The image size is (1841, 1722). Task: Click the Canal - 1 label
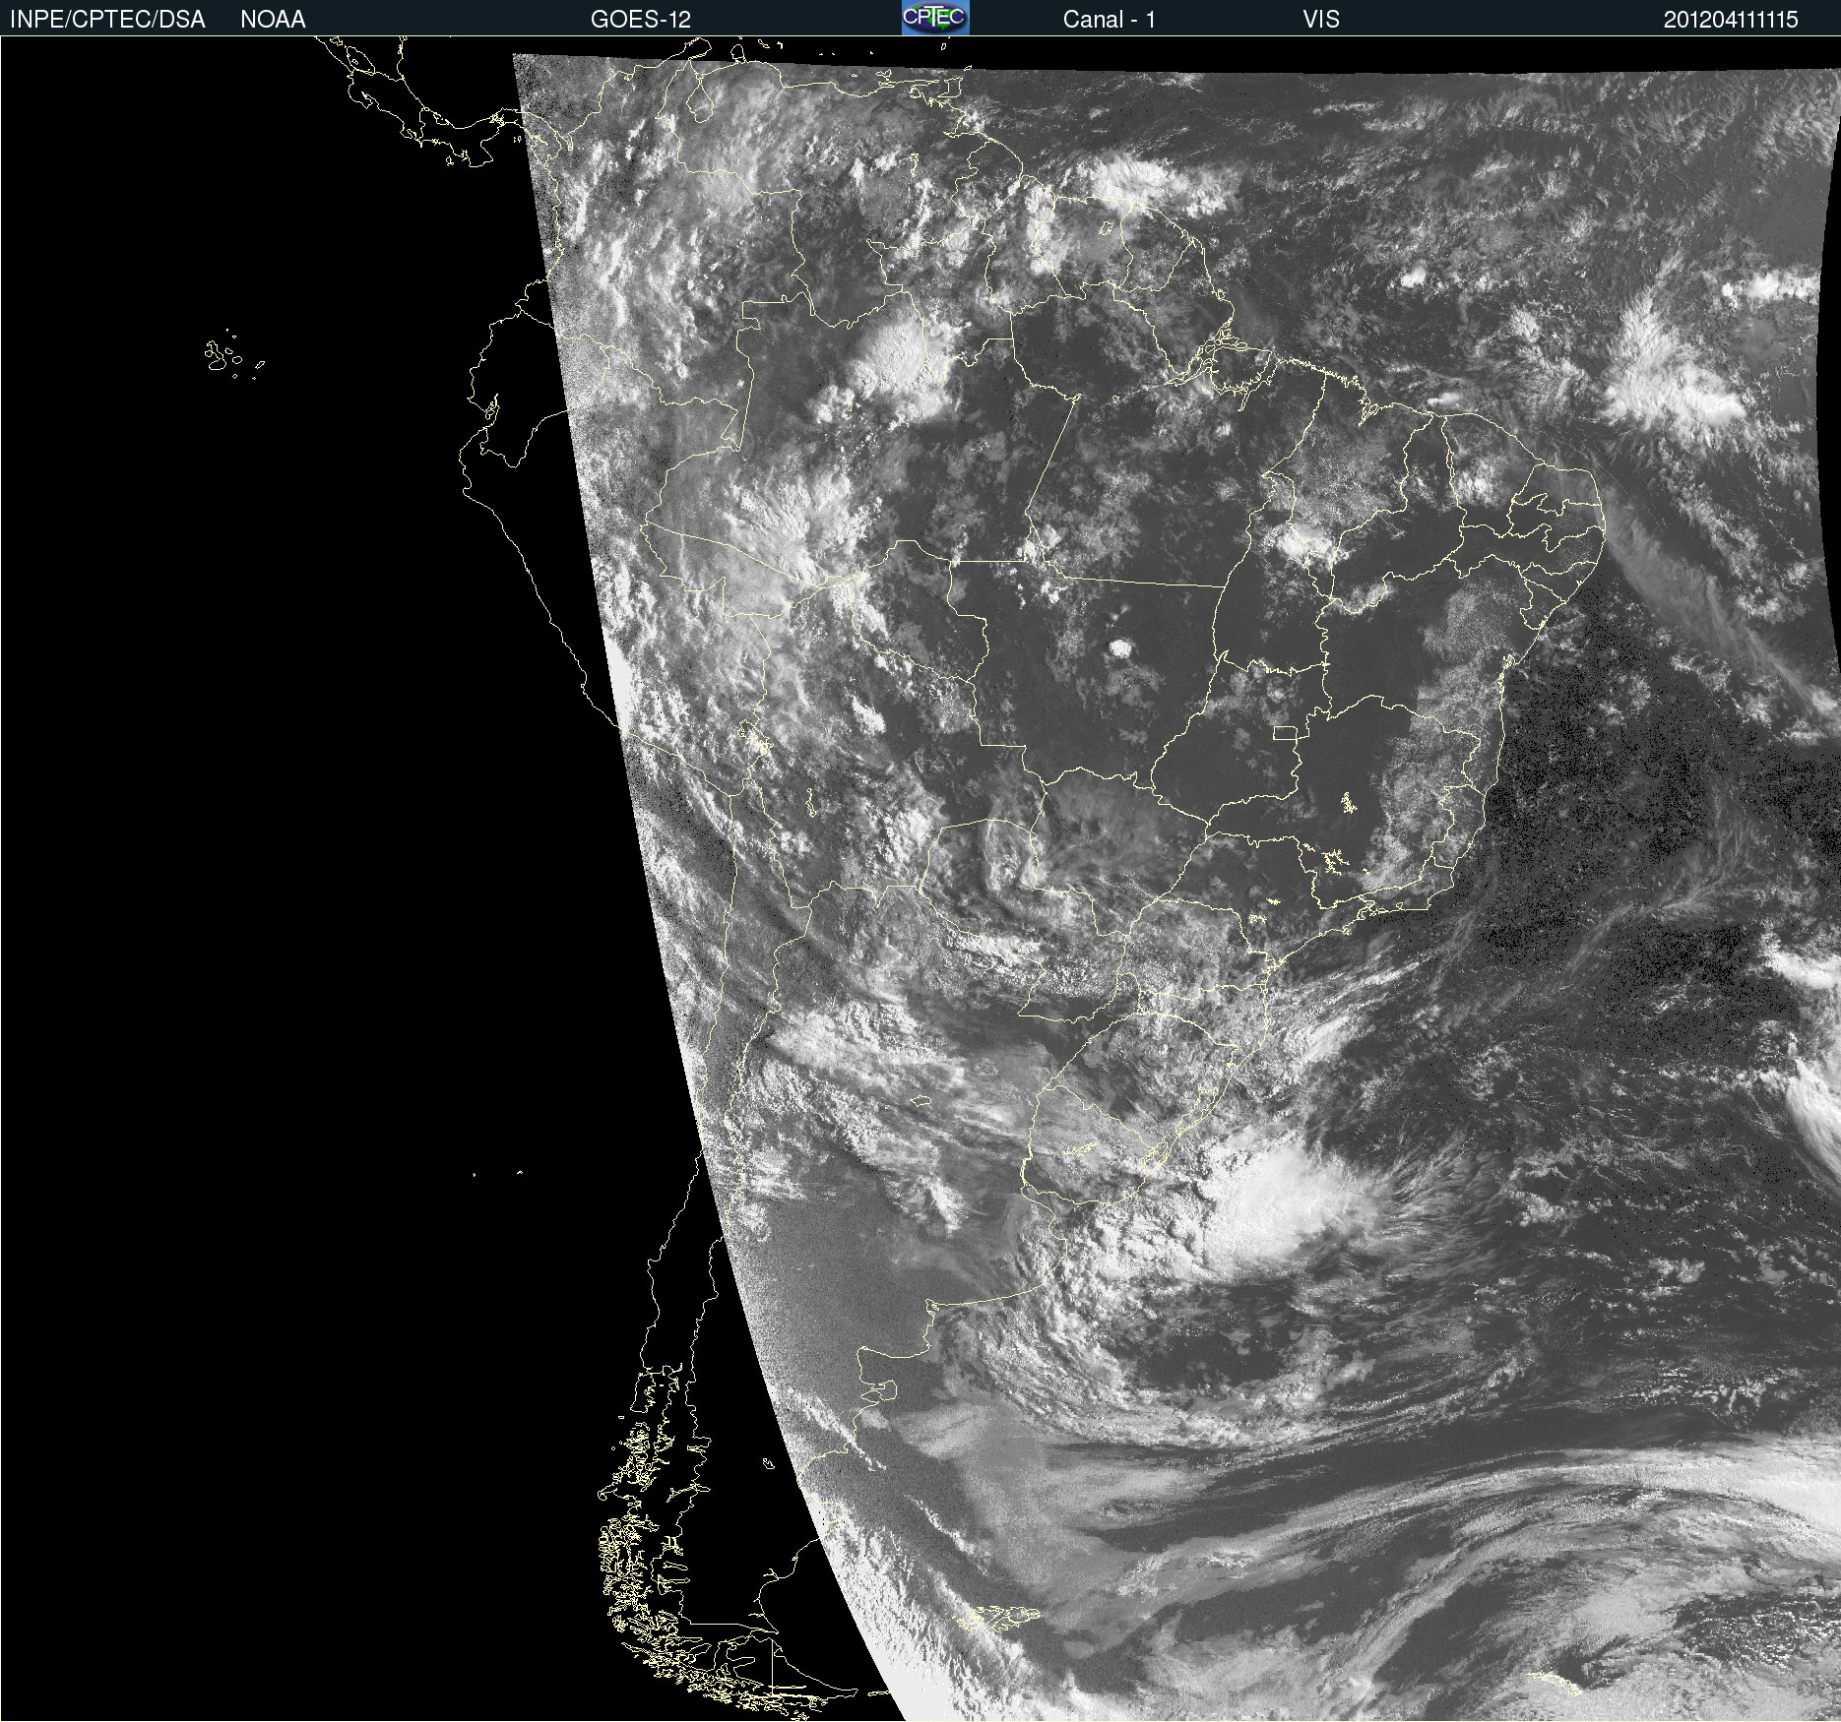1109,20
